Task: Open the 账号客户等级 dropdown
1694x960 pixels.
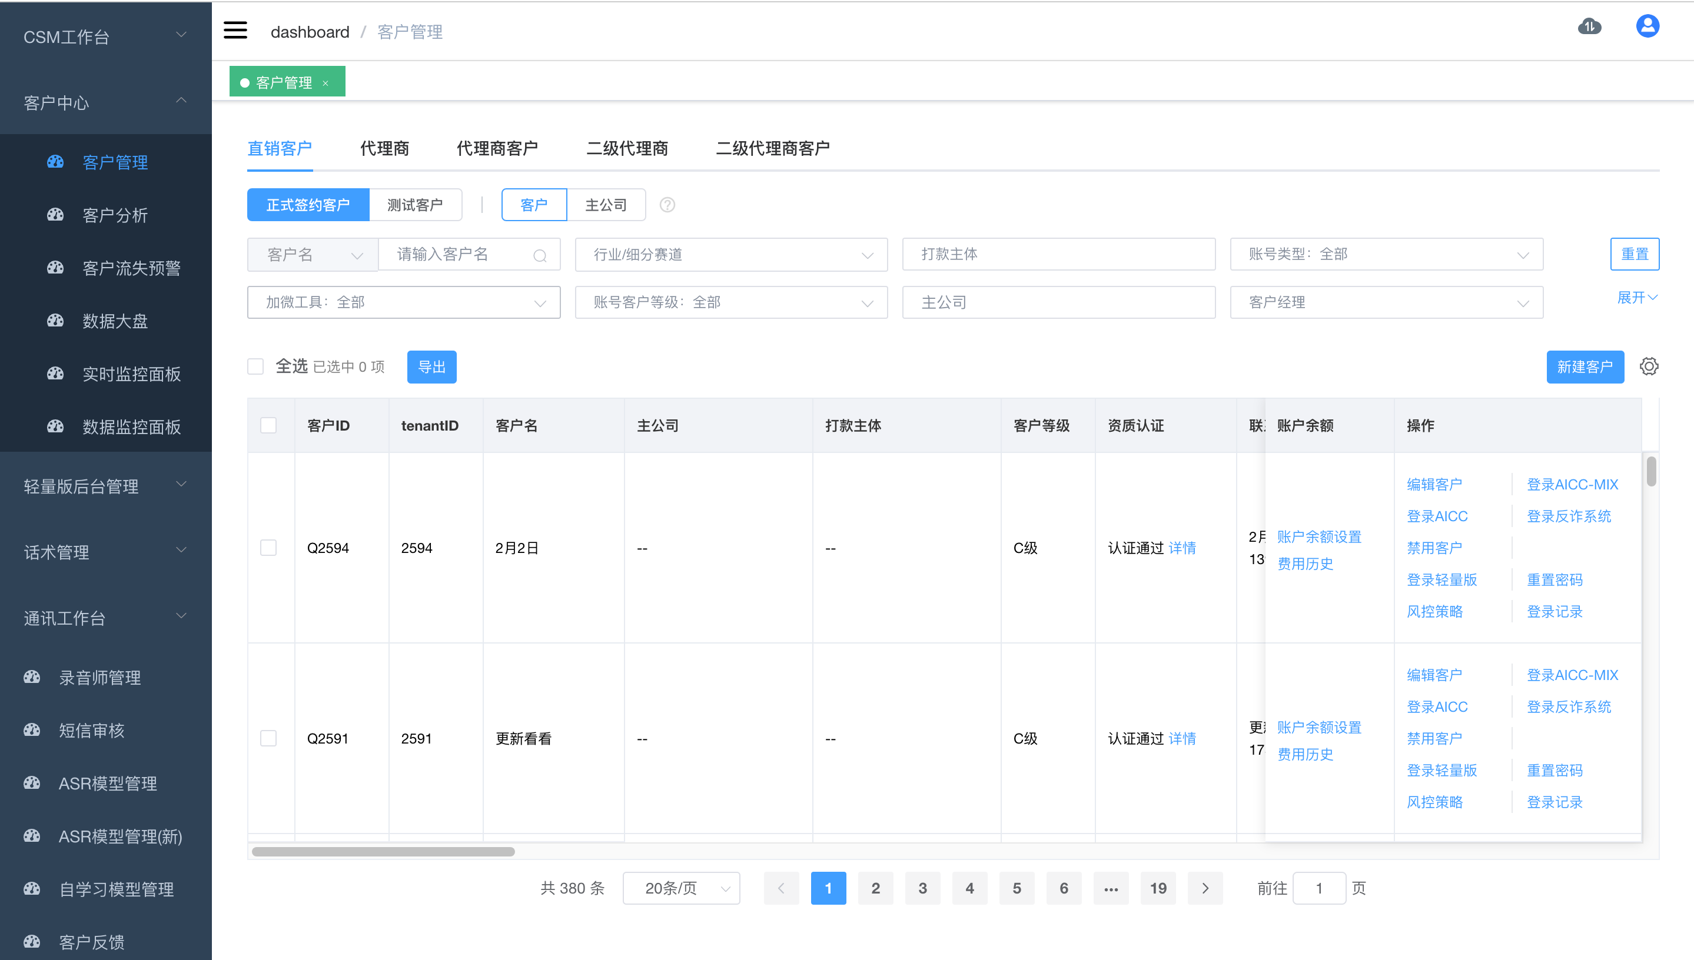Action: [731, 302]
